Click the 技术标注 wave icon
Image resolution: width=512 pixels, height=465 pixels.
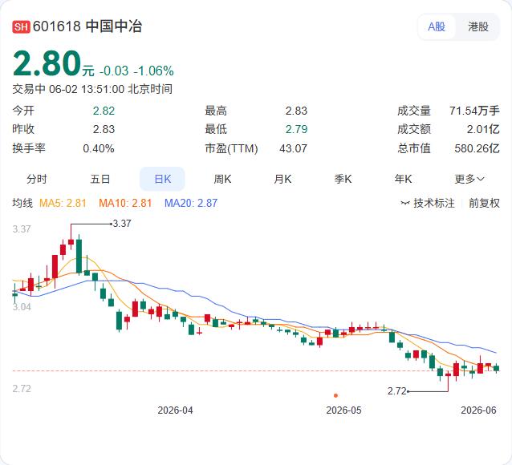405,204
